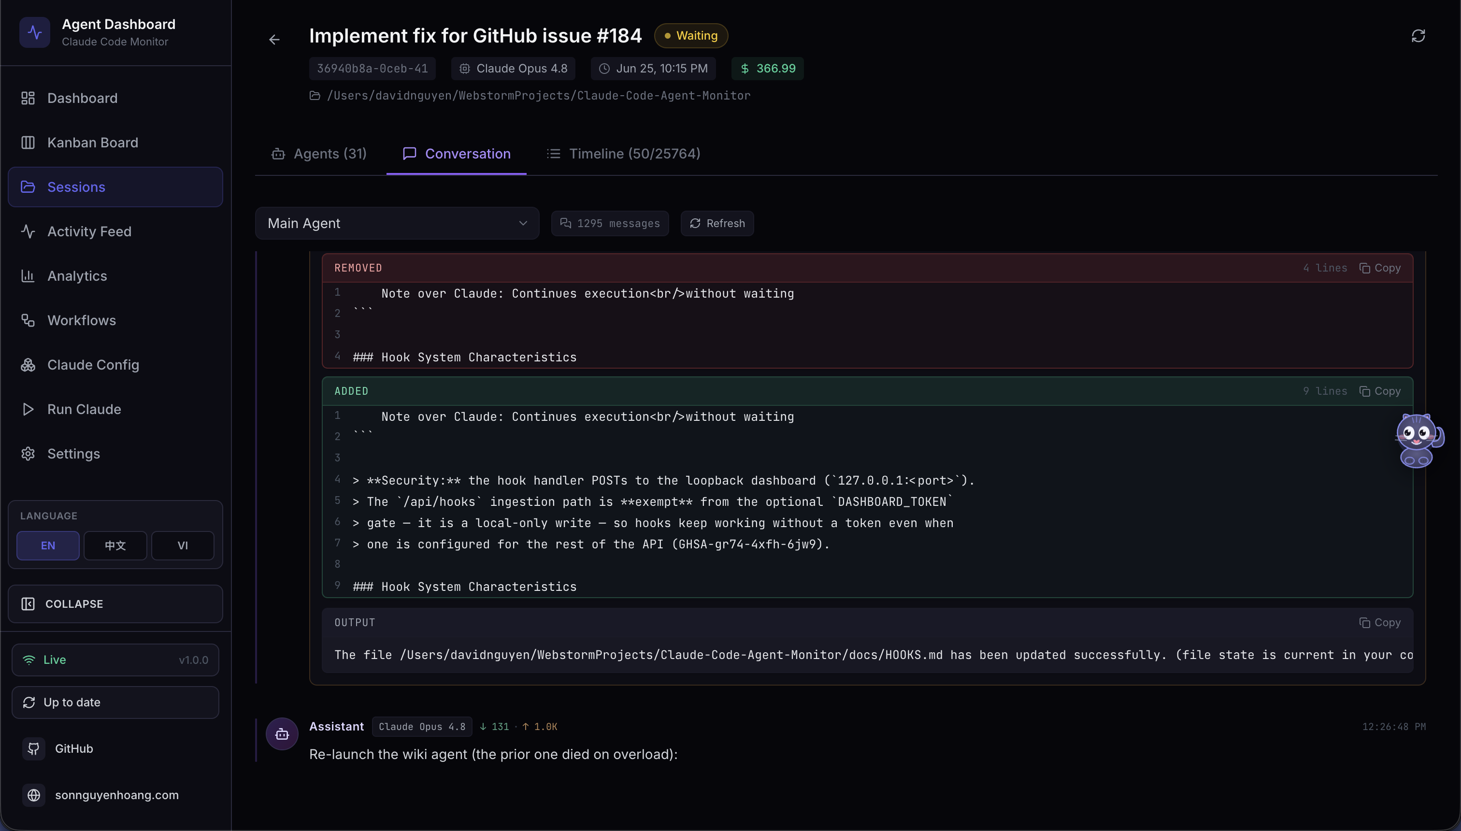Collapse the sidebar with the COLLAPSE button
Screen dimensions: 1461x831
click(x=115, y=604)
